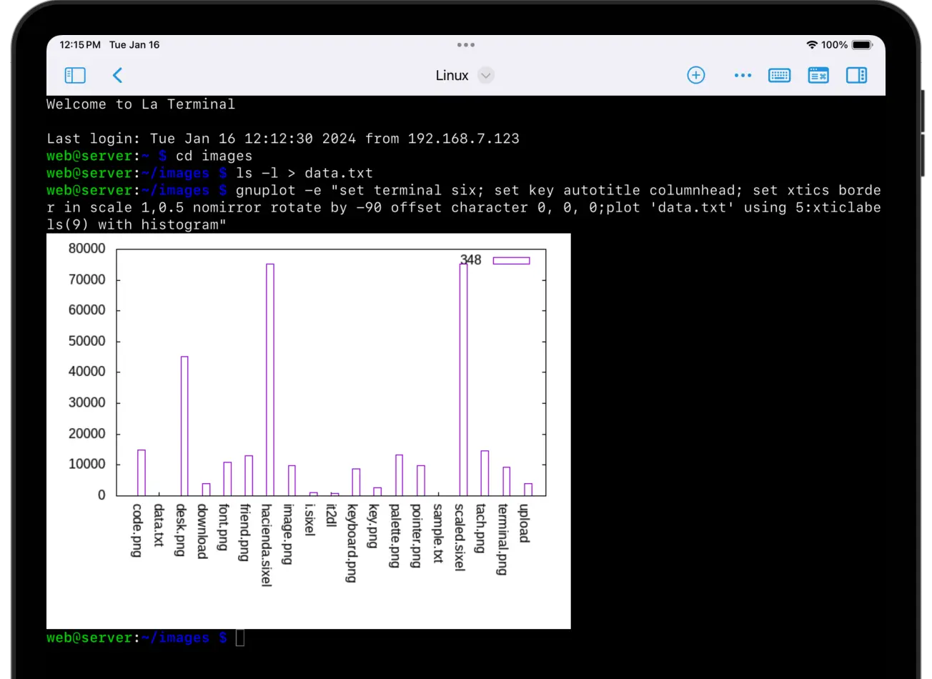
Task: Click the terminal cursor at prompt
Action: pyautogui.click(x=240, y=638)
